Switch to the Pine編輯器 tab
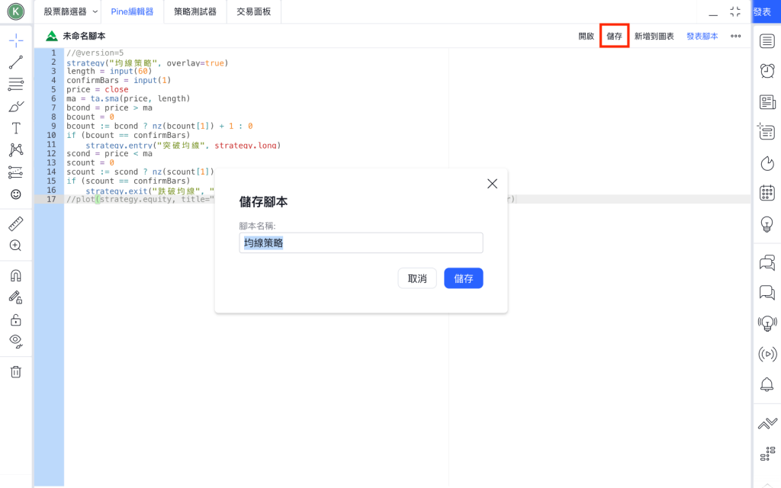Viewport: 781px width, 488px height. click(132, 11)
